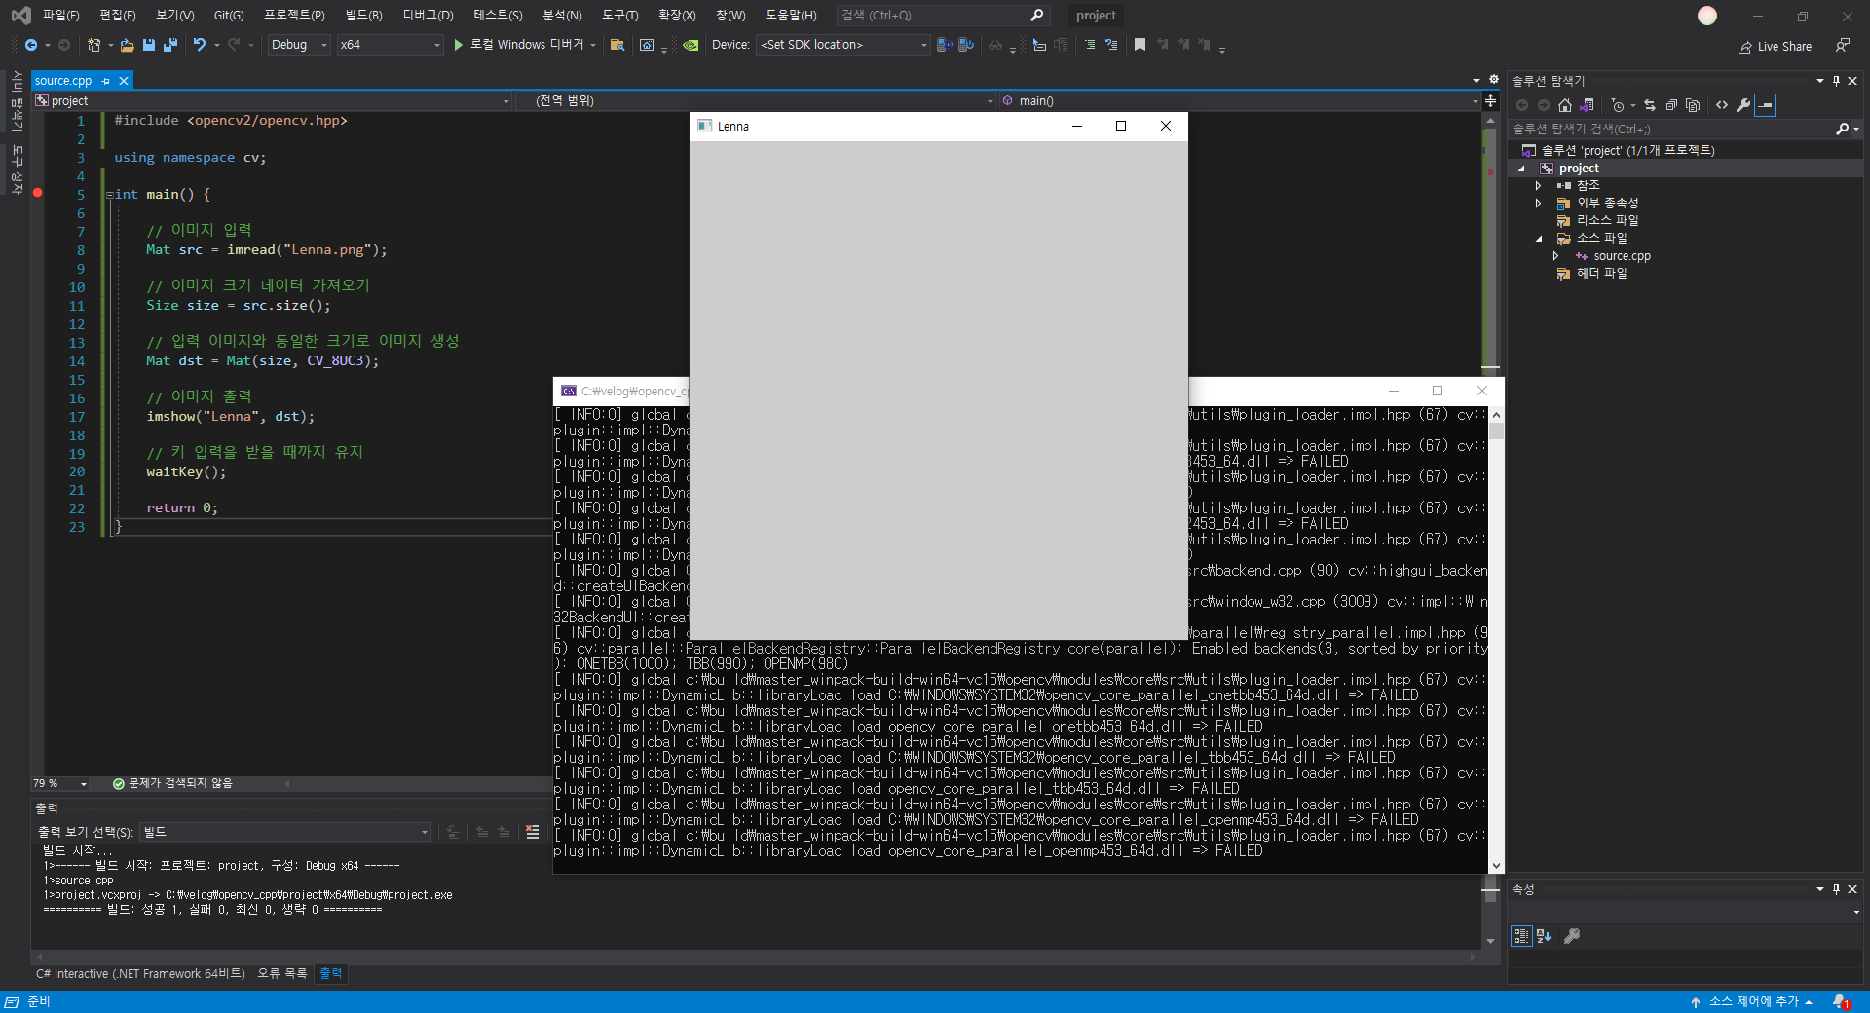The image size is (1870, 1013).
Task: Open the 파일(F) menu
Action: 60,16
